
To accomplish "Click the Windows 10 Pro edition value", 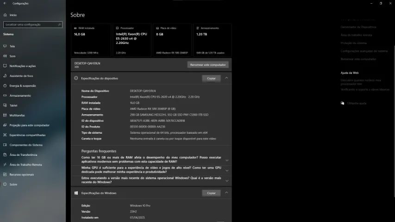I will pos(140,206).
